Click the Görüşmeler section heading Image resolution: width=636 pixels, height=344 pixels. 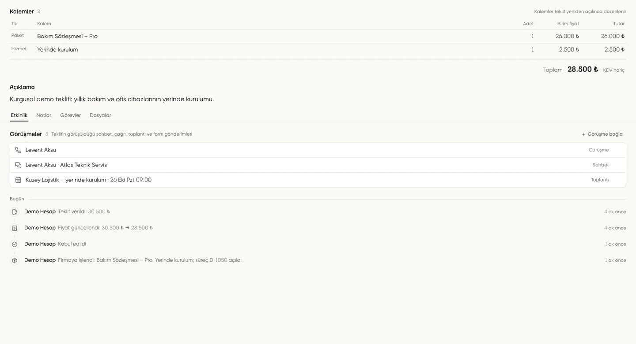26,134
